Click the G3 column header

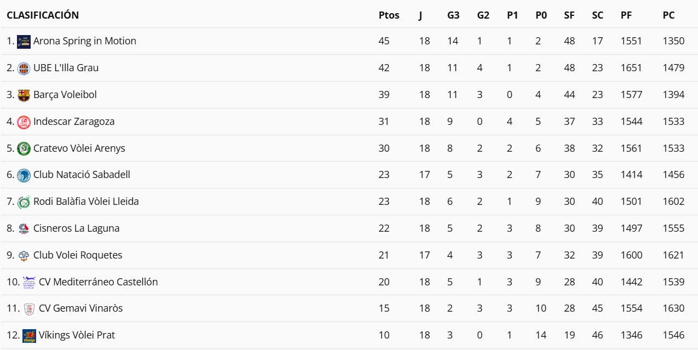click(x=453, y=15)
